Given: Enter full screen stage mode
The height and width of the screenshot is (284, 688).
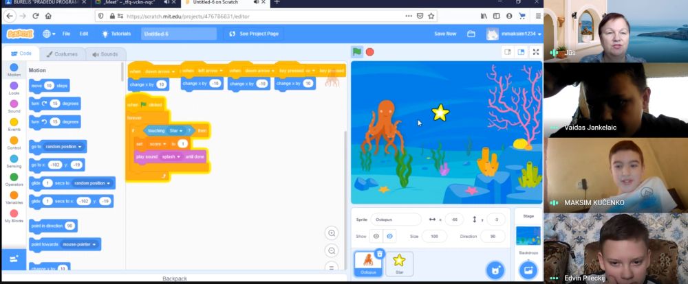Looking at the screenshot, I should (x=536, y=52).
